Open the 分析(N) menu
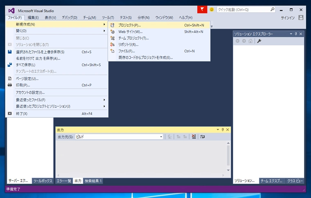The width and height of the screenshot is (311, 198). (x=144, y=18)
